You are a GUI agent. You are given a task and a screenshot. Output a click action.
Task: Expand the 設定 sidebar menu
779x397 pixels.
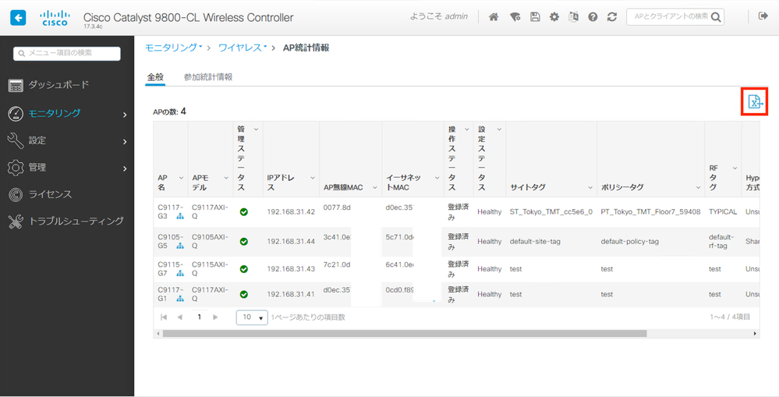coord(125,142)
